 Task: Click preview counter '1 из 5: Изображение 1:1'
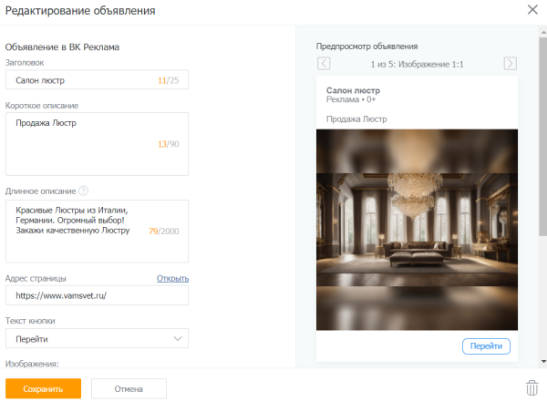click(x=416, y=64)
